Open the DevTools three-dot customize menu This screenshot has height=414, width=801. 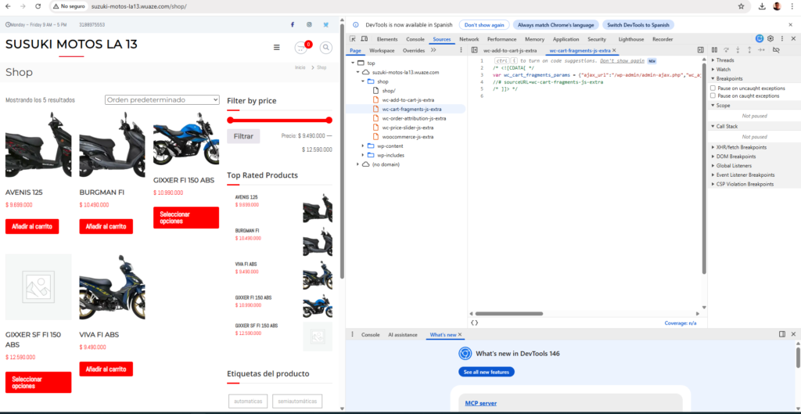point(781,39)
